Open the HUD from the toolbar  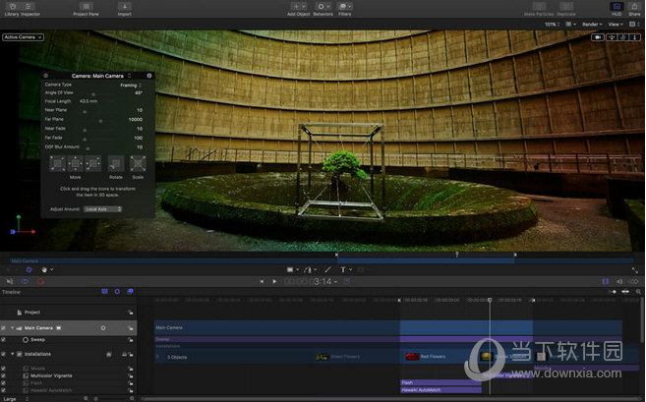[x=617, y=7]
